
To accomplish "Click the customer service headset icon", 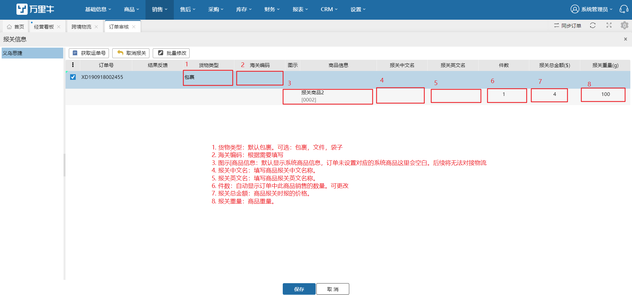I will (624, 9).
